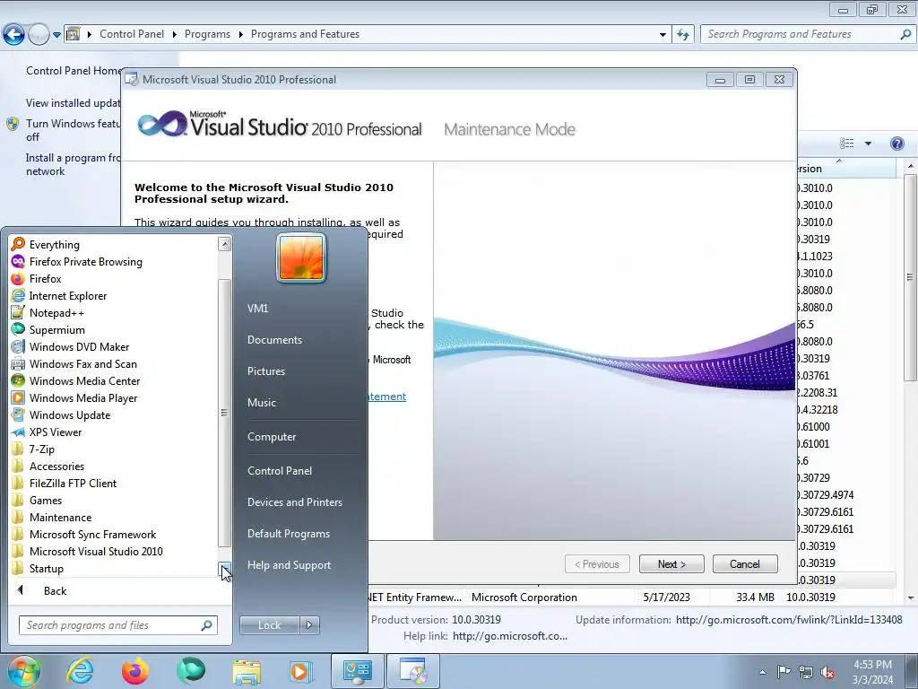Switch to Control Panel taskbar button
Screen dimensions: 918x689
click(x=358, y=671)
